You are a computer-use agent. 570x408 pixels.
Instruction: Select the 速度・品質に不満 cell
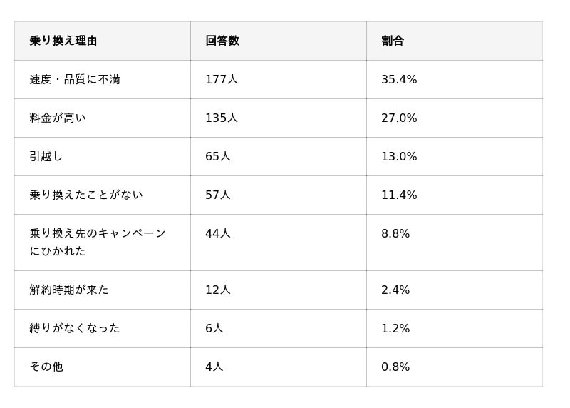[75, 79]
